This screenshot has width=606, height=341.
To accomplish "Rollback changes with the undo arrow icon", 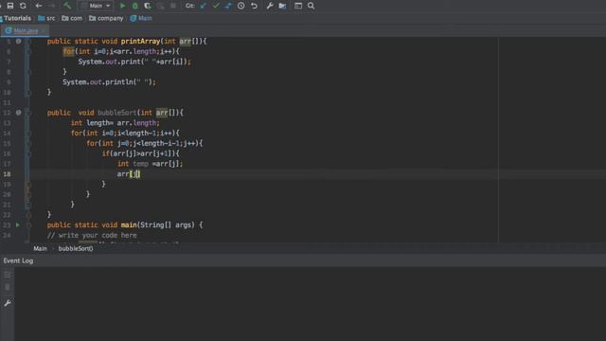I will coord(254,6).
